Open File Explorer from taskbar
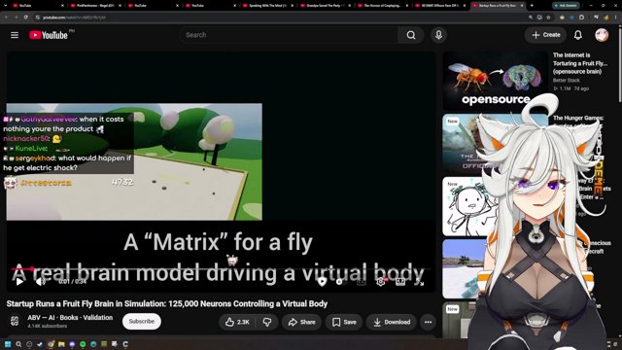This screenshot has height=350, width=622. tap(61, 344)
